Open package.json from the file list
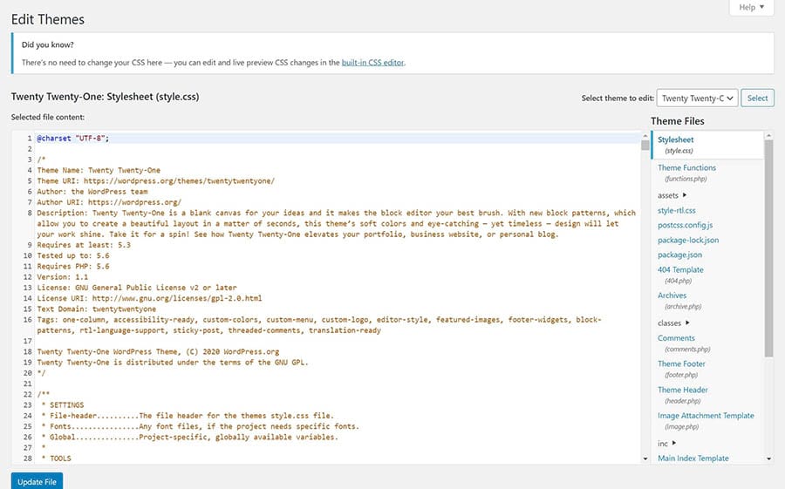The image size is (785, 489). [679, 255]
